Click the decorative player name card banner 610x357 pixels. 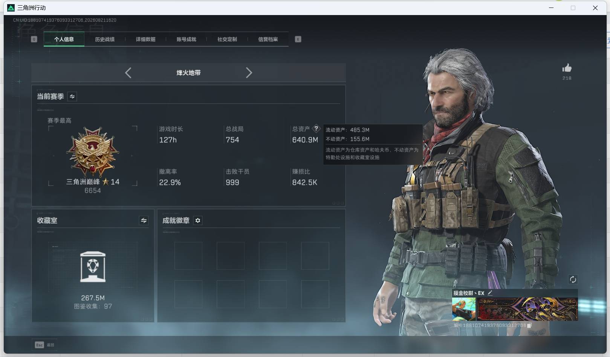527,309
